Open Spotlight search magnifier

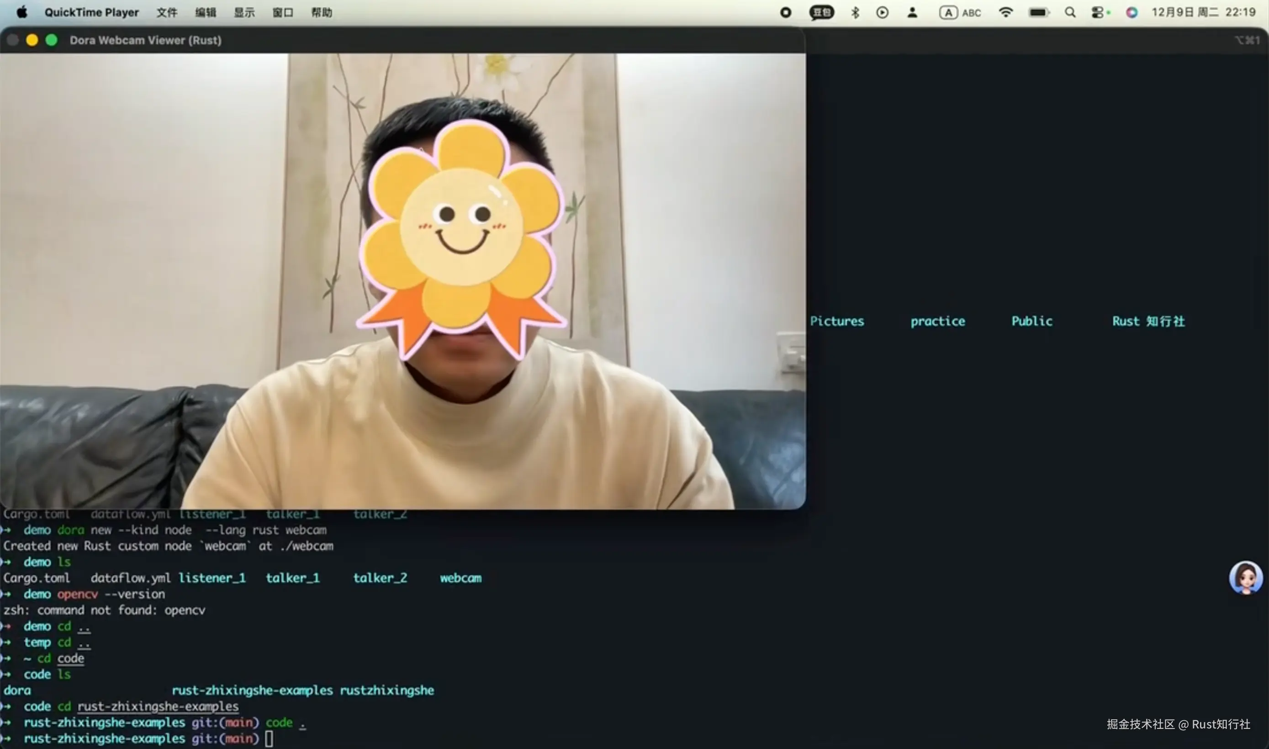(x=1070, y=13)
